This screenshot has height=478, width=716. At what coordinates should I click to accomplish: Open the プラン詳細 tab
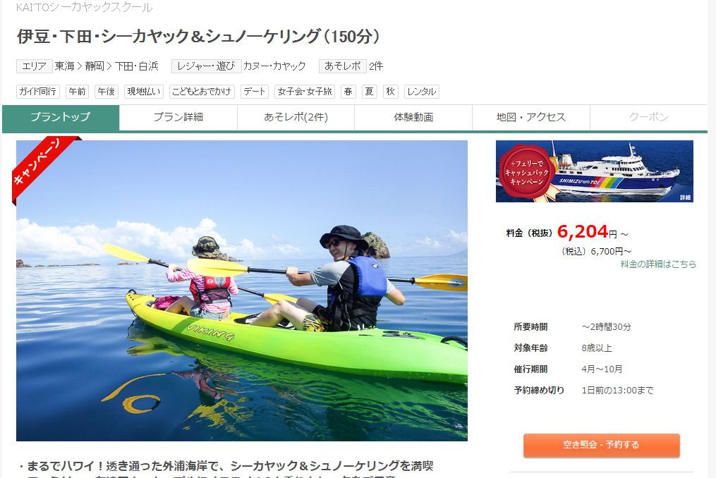coord(178,117)
